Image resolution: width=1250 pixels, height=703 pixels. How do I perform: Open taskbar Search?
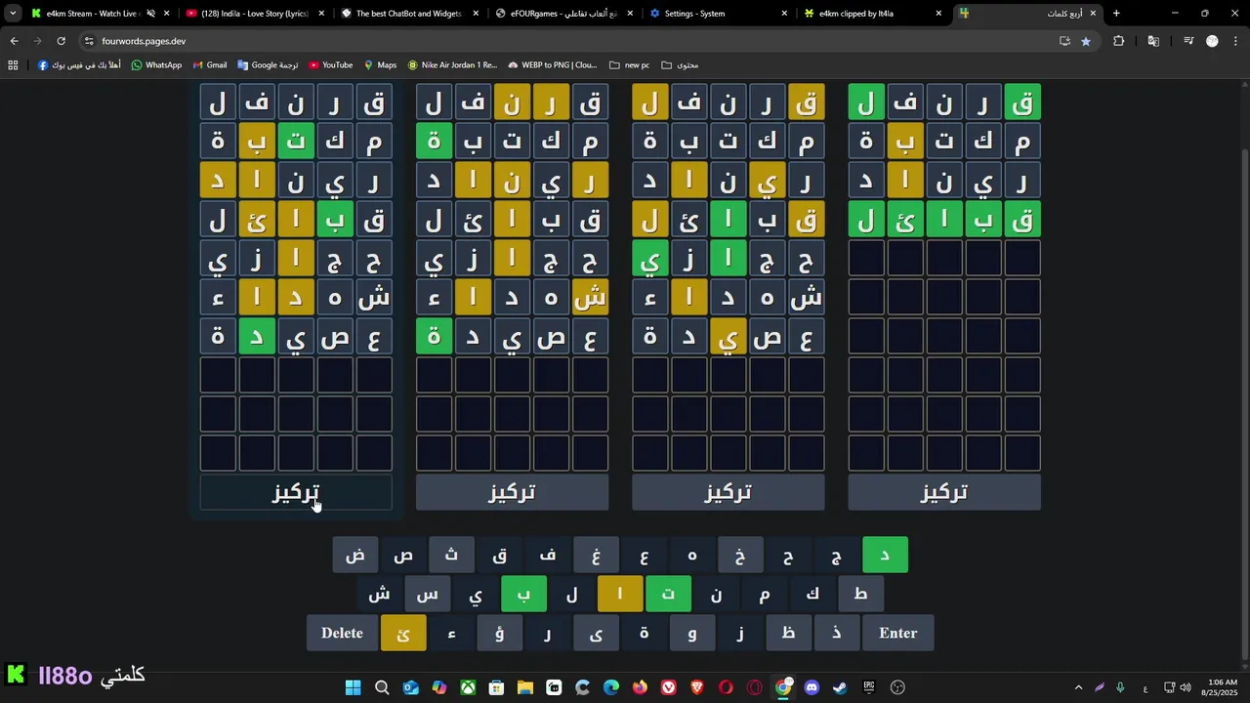pos(382,687)
